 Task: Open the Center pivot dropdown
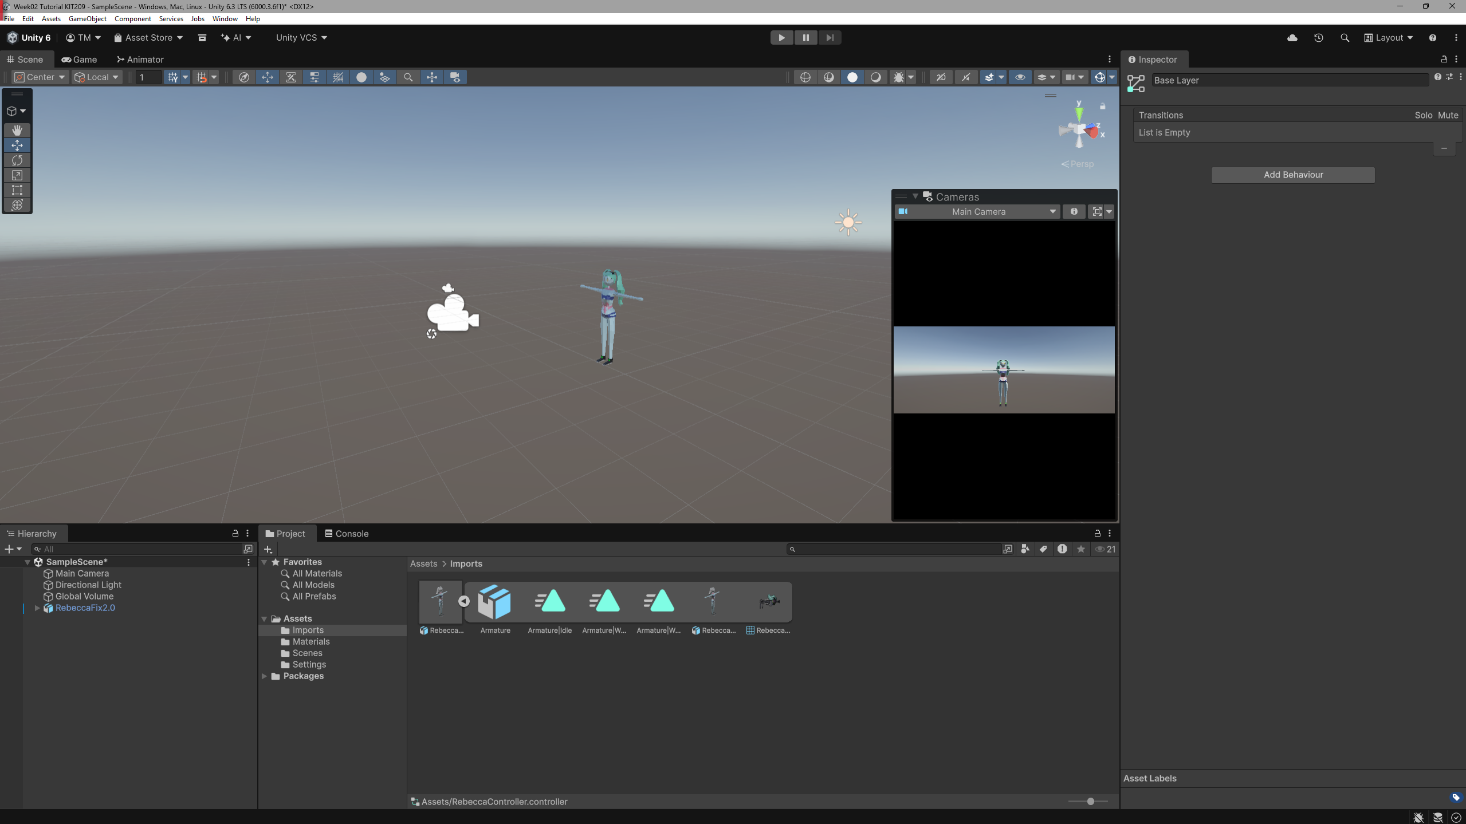(x=40, y=77)
